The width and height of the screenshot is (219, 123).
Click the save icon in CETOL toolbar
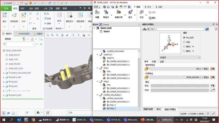[113, 7]
